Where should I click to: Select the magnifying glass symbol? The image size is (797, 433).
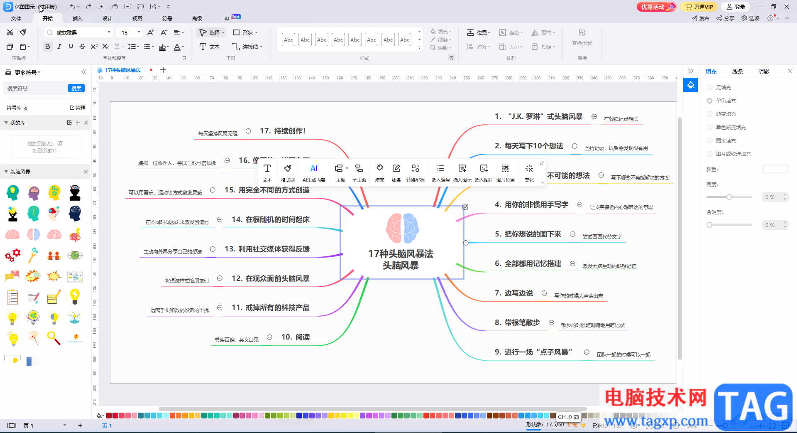pos(54,338)
